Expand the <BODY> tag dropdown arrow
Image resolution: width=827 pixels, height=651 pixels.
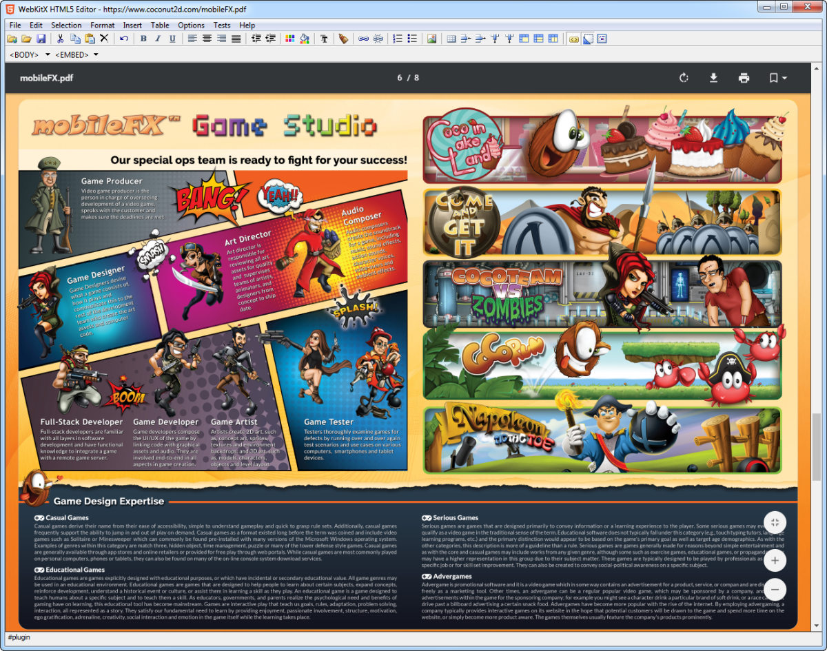[48, 54]
